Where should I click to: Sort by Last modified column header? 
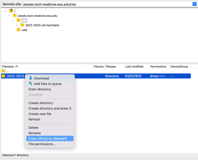pos(134,66)
